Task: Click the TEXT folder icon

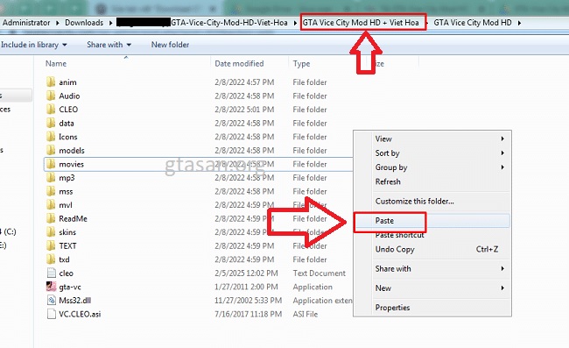Action: (51, 245)
